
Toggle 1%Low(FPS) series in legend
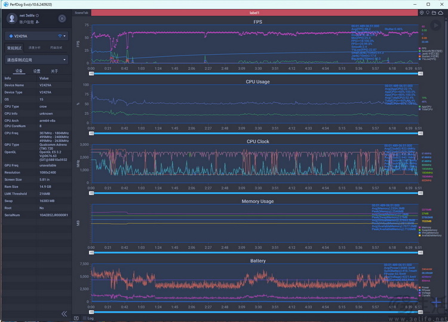pyautogui.click(x=428, y=59)
